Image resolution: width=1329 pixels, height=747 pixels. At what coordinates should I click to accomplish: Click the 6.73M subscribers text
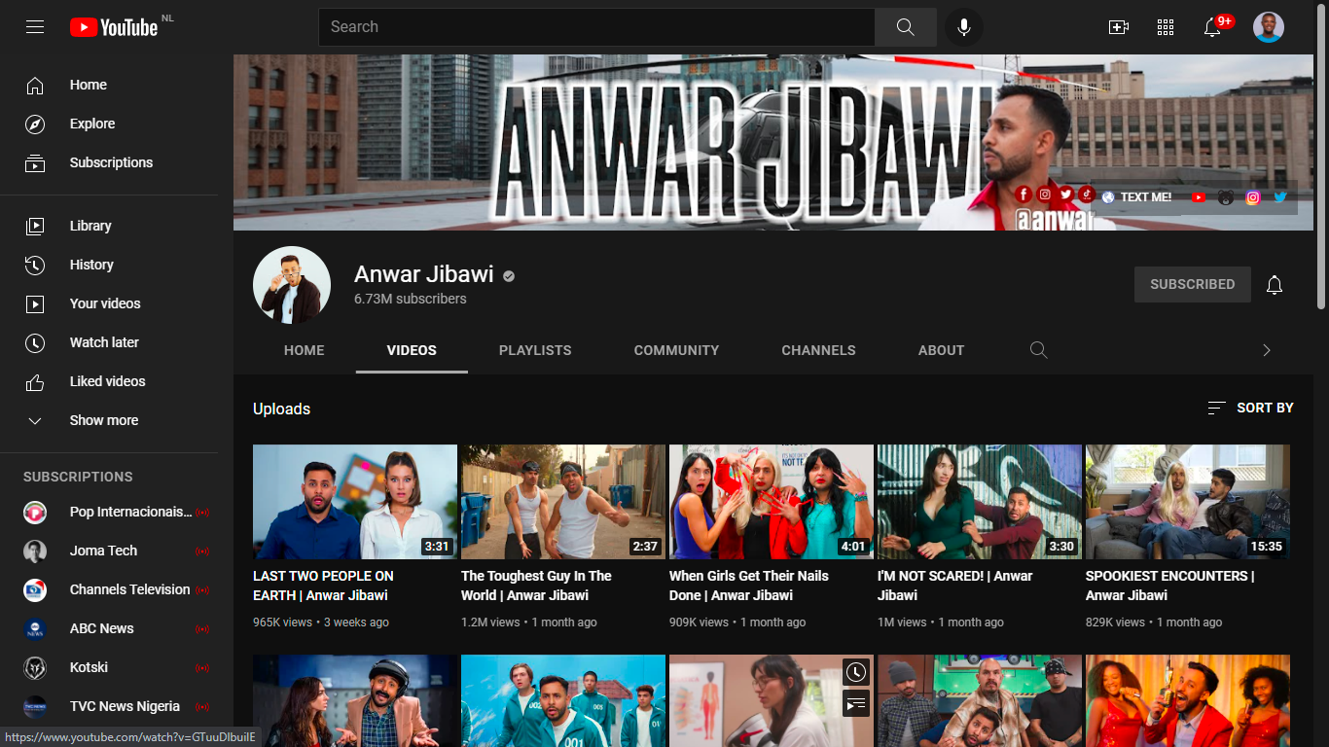[x=411, y=299]
